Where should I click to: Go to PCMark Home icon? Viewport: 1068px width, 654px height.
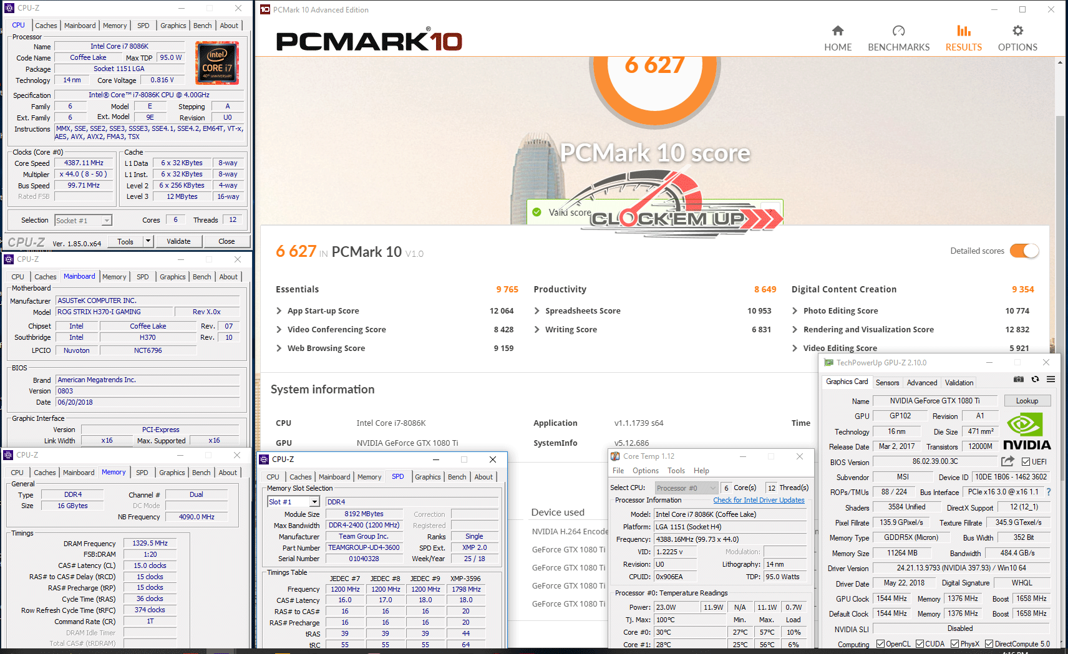[838, 31]
